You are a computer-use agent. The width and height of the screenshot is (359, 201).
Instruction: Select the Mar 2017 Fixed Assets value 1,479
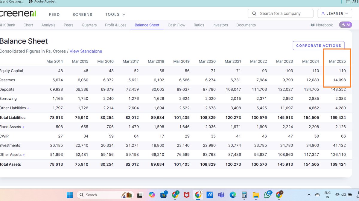click(x=133, y=127)
